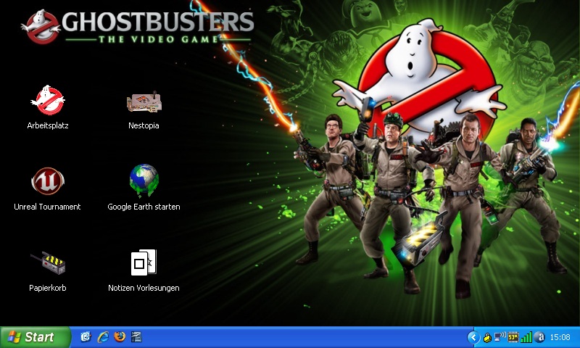Click the green signal strength bars icon

pos(526,337)
